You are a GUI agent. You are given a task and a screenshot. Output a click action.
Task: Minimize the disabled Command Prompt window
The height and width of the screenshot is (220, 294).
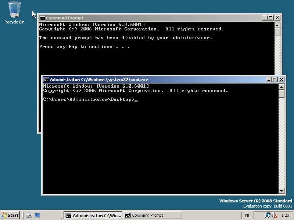(265, 18)
